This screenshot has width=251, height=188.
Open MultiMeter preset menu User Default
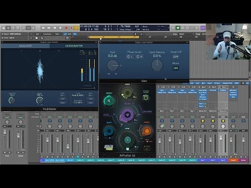click(49, 42)
